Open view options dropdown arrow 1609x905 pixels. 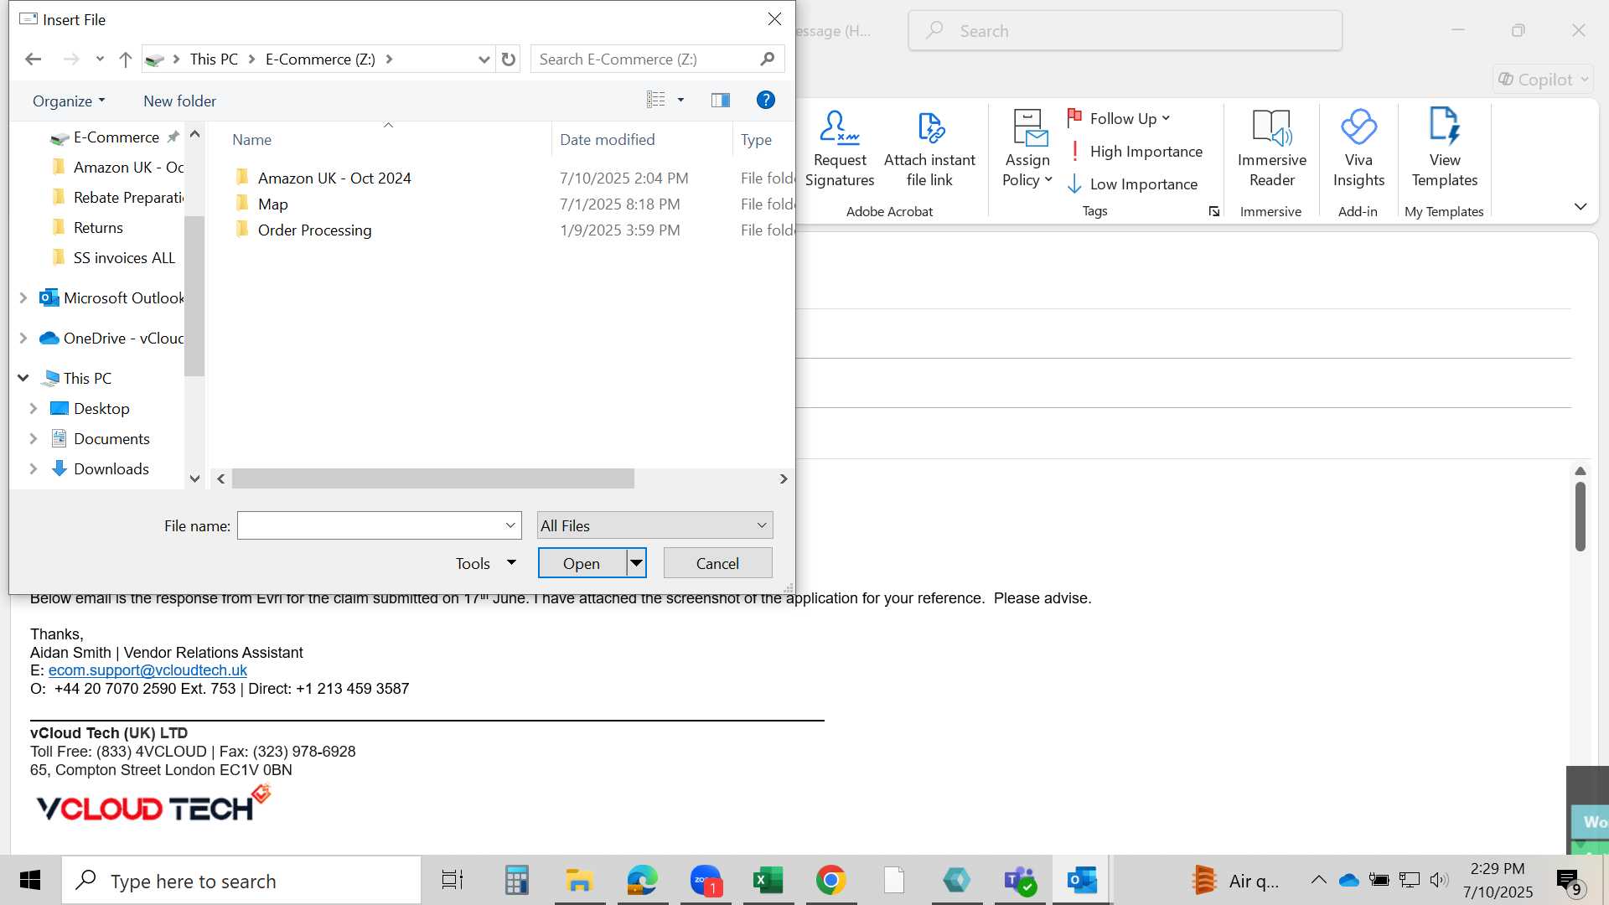[x=680, y=101]
